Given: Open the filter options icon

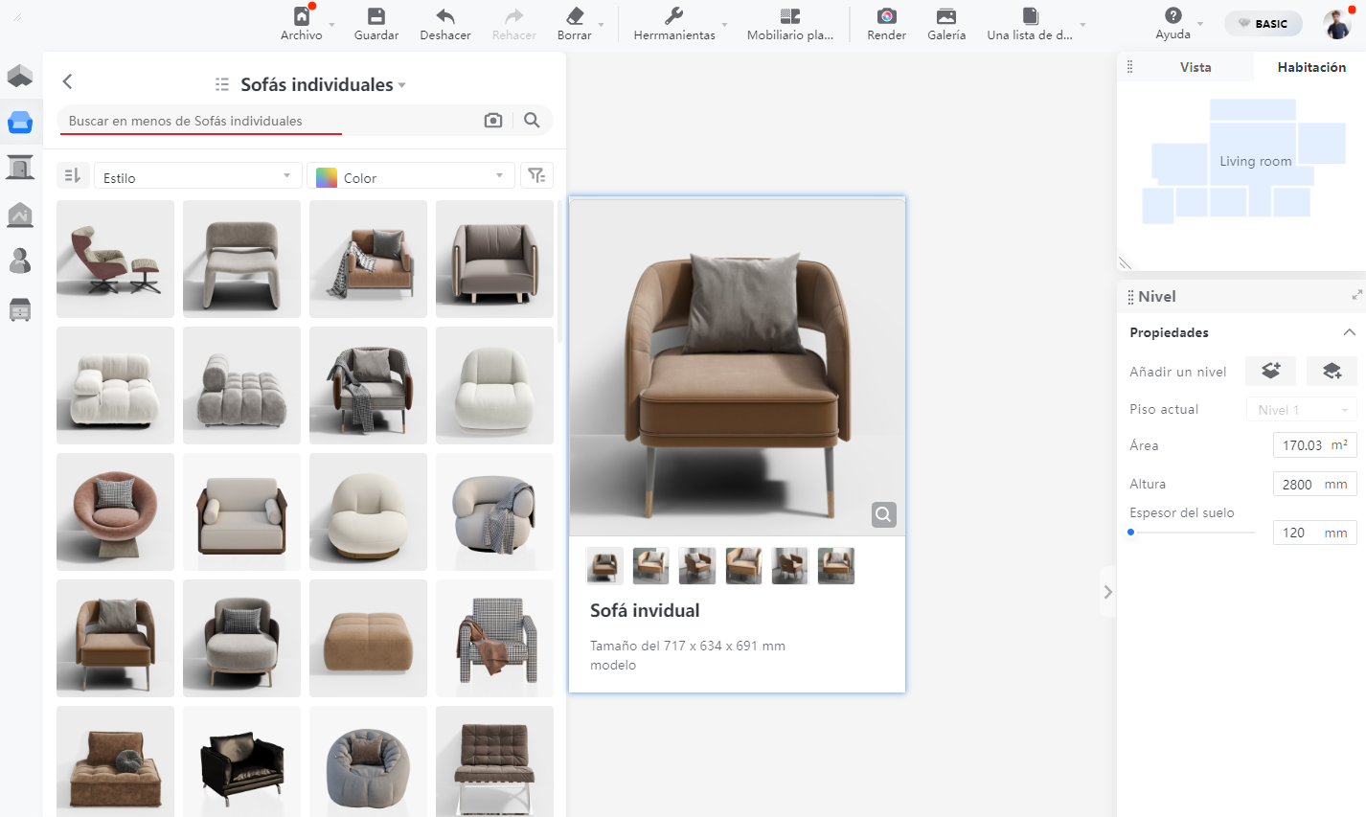Looking at the screenshot, I should point(536,175).
